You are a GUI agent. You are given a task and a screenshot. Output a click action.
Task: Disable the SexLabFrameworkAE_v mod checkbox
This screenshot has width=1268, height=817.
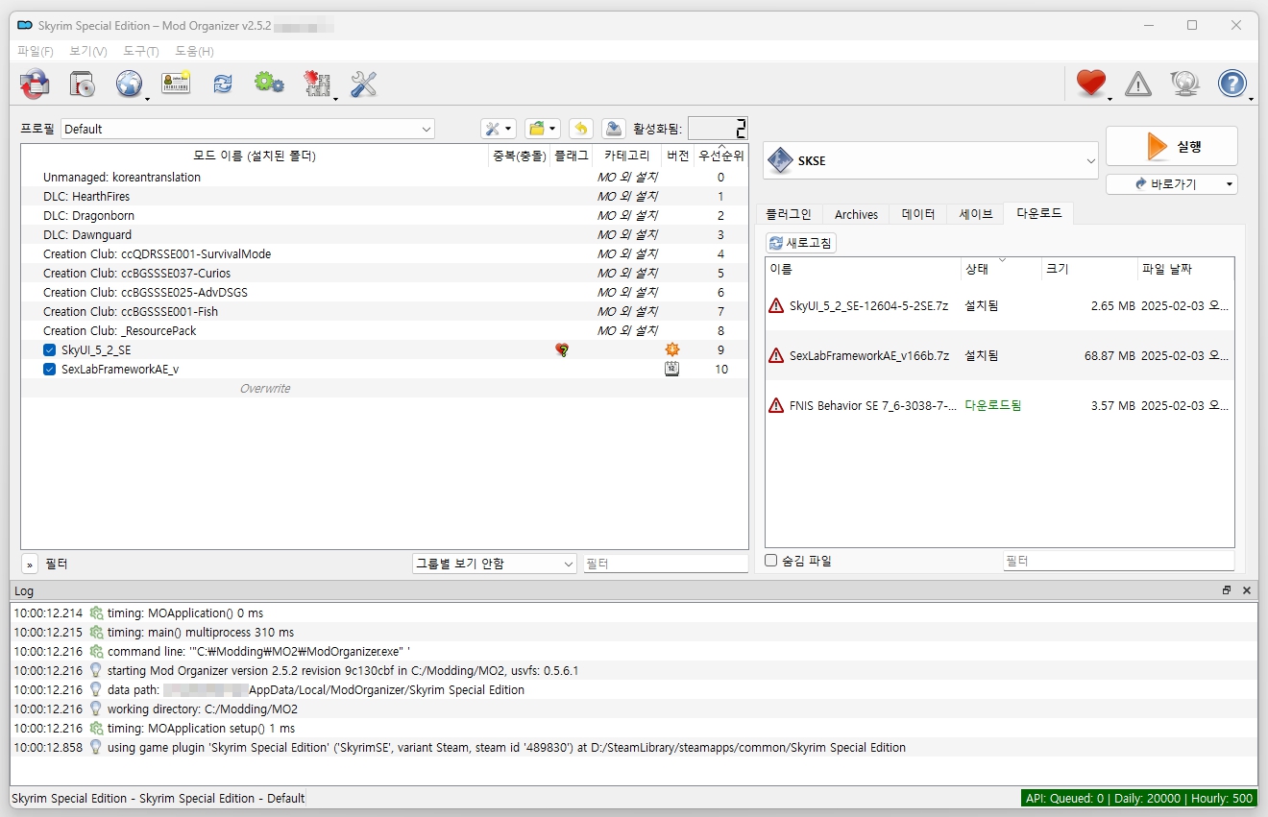pos(50,370)
